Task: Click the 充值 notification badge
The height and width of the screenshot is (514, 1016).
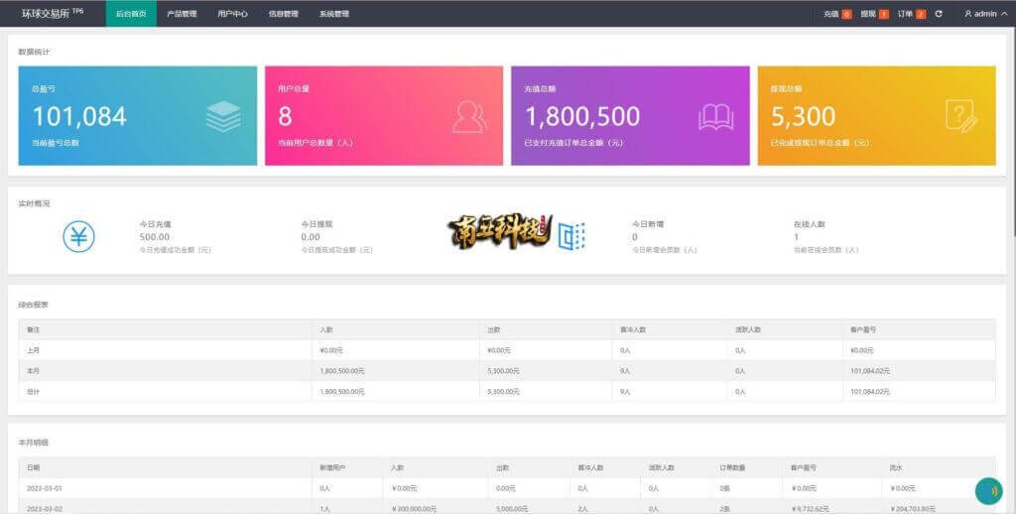Action: [x=845, y=14]
